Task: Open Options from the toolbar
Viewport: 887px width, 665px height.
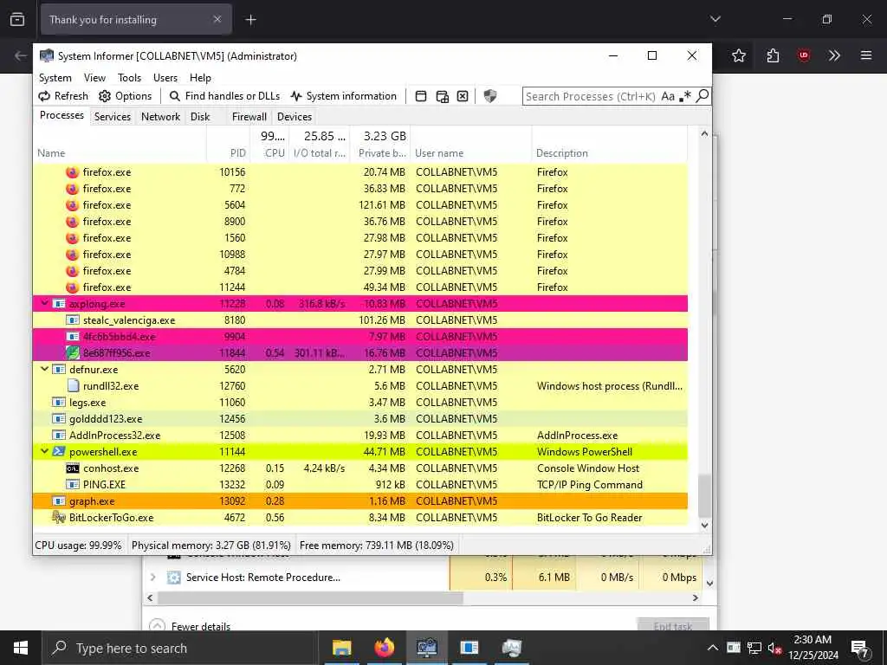Action: coord(125,96)
